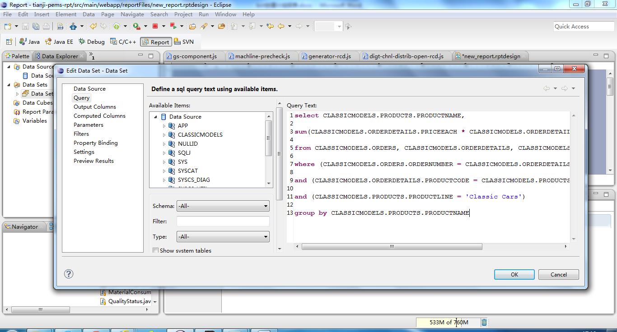Expand the SYSCS_DIAG schema node
Screen dimensions: 617x332
click(x=164, y=180)
